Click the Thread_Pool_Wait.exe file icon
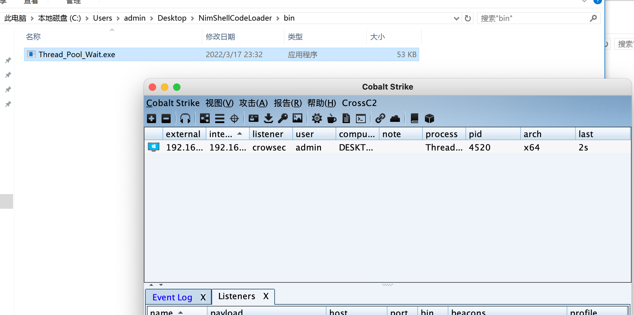The width and height of the screenshot is (634, 315). (31, 54)
